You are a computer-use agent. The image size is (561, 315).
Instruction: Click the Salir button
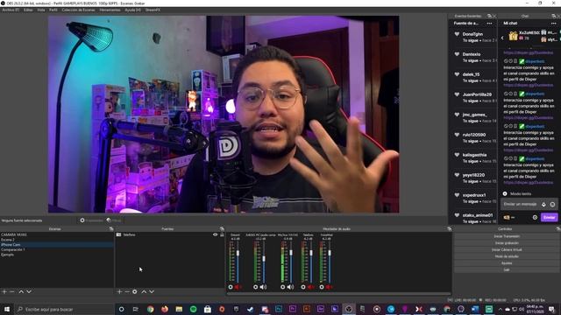pyautogui.click(x=507, y=270)
